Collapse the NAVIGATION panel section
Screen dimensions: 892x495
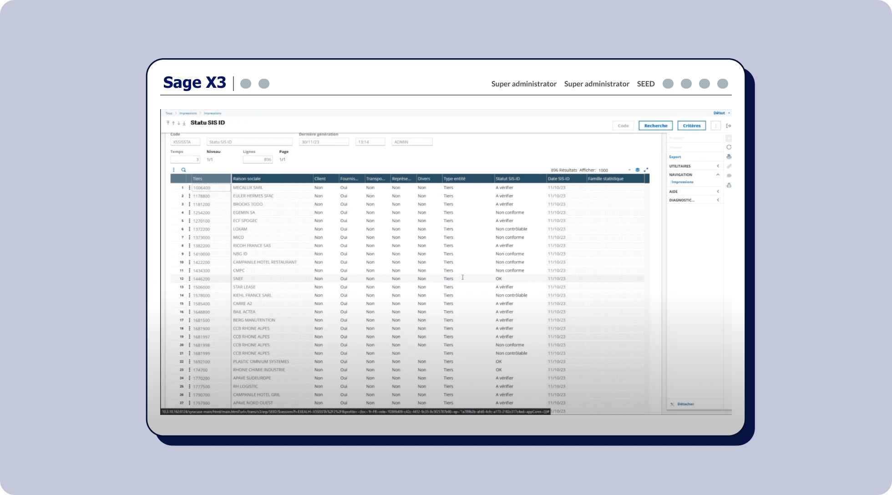(718, 175)
